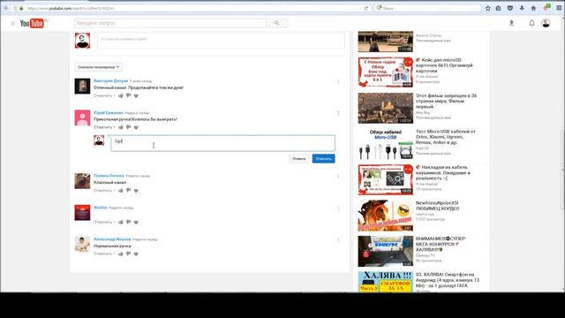Like the comment 'Отличный канал. Продолжайте в том же духе!'
Screen dimensions: 565x318
pos(121,95)
